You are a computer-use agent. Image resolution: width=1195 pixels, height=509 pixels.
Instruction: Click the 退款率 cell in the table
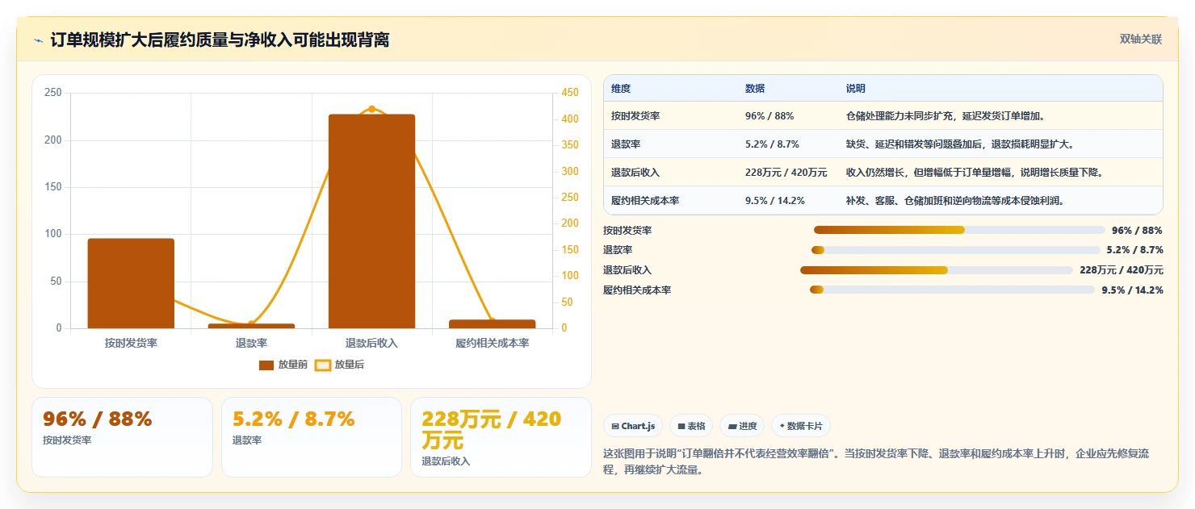point(626,144)
